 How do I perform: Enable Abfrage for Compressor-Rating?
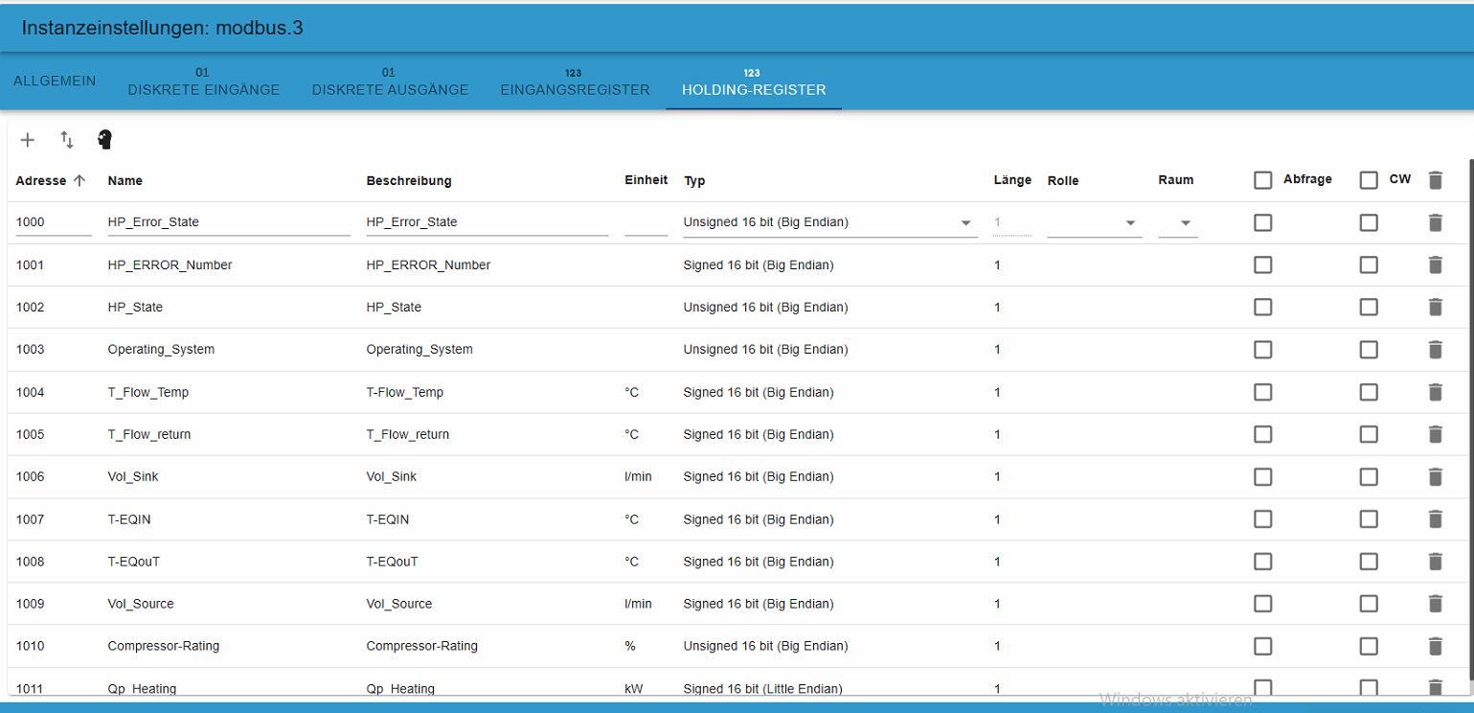1263,646
